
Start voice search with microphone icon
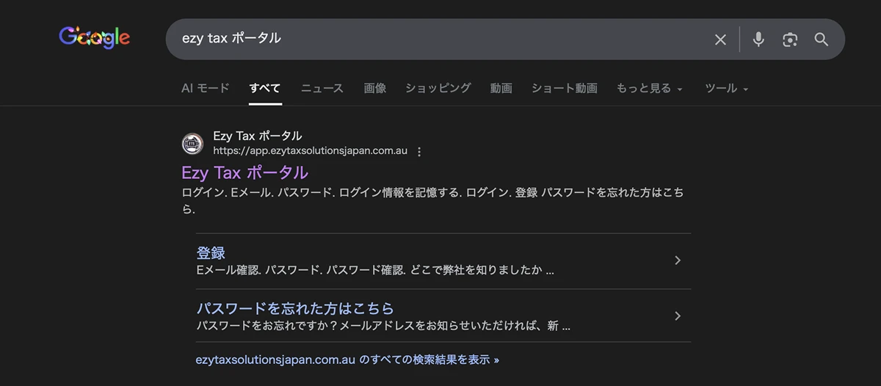point(758,40)
